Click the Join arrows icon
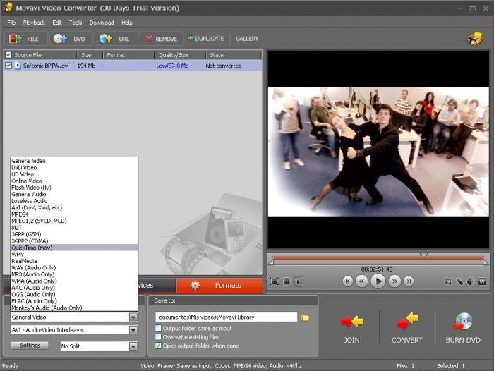The width and height of the screenshot is (494, 371). tap(351, 322)
